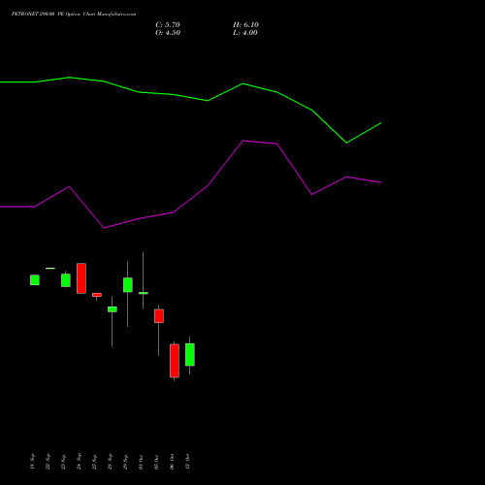Click the small red candle for 25 Sep

coord(97,295)
